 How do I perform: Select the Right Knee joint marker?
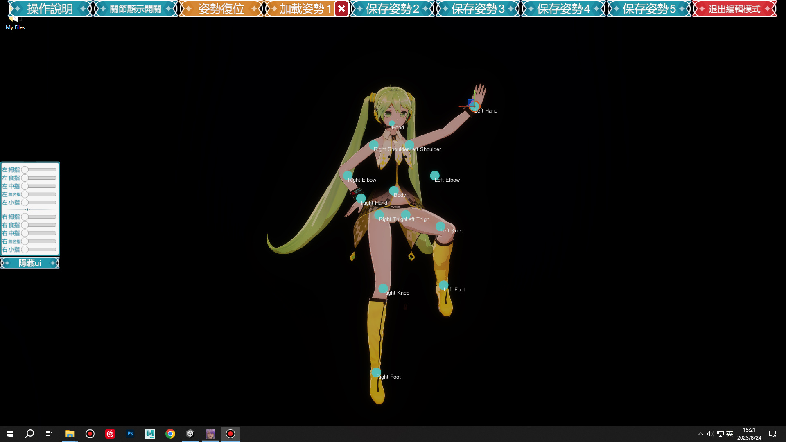tap(383, 289)
